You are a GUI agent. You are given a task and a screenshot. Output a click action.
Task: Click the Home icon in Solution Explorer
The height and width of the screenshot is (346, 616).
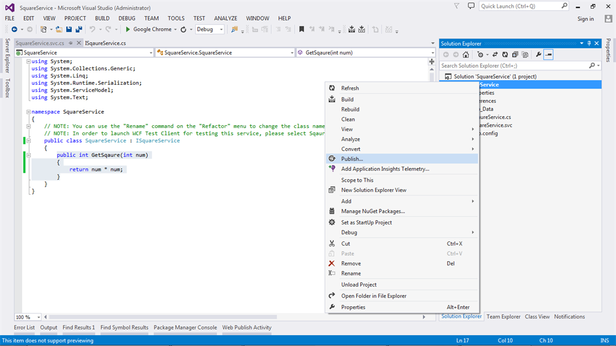click(x=466, y=55)
